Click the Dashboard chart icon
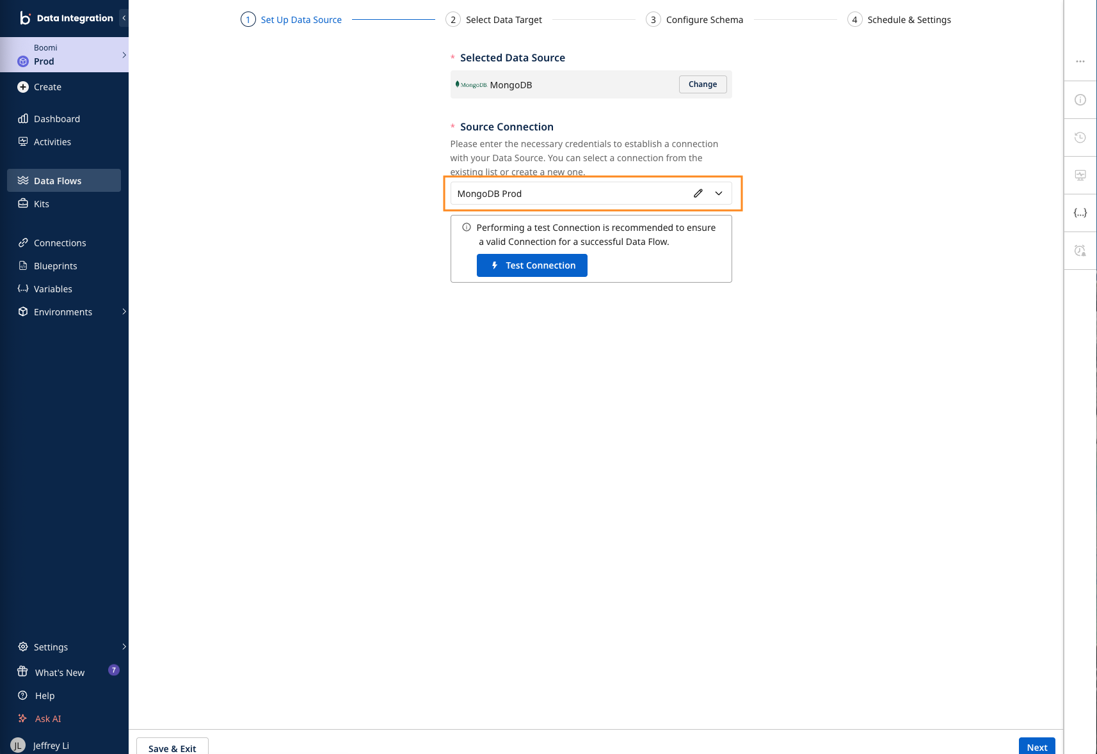The width and height of the screenshot is (1097, 754). (x=23, y=118)
